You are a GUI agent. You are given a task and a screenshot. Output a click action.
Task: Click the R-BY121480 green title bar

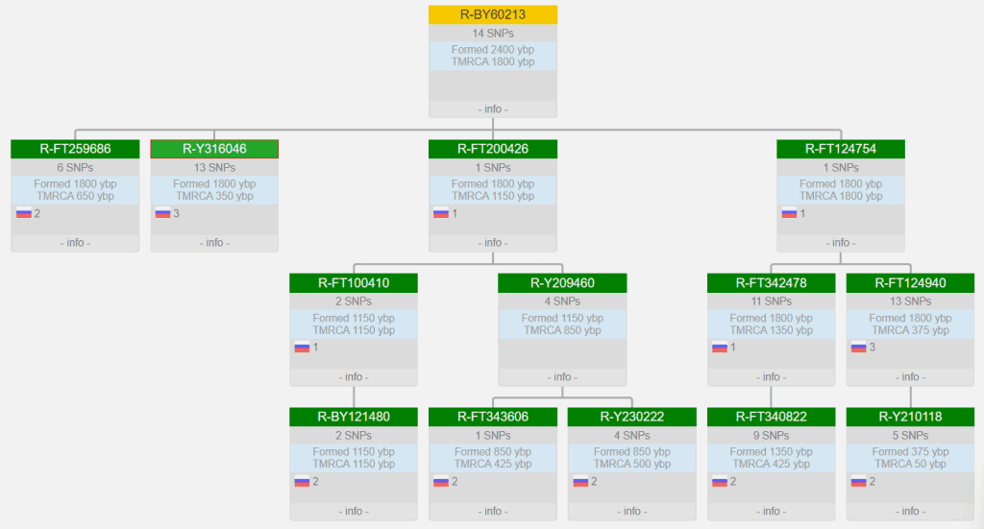pyautogui.click(x=354, y=417)
